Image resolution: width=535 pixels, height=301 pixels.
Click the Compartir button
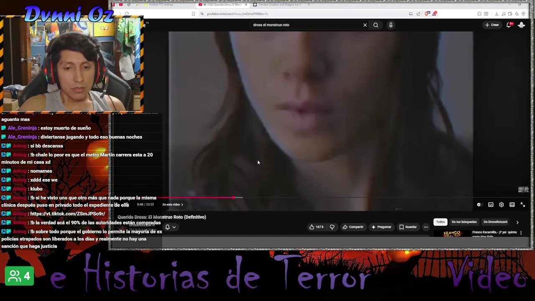click(x=353, y=227)
